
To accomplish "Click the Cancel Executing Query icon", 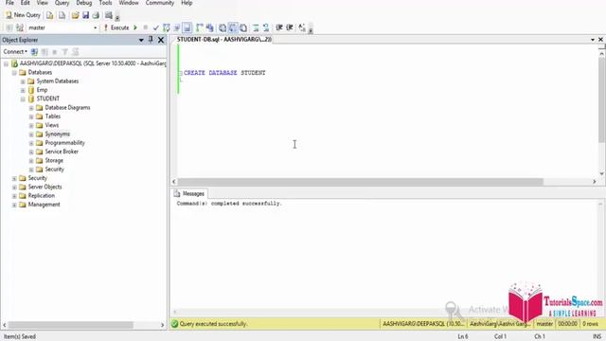I will pyautogui.click(x=146, y=27).
